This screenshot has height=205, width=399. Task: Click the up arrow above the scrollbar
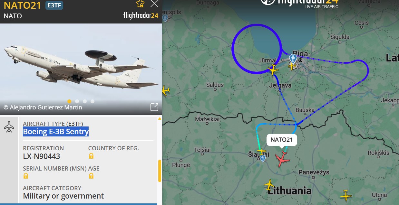click(159, 119)
